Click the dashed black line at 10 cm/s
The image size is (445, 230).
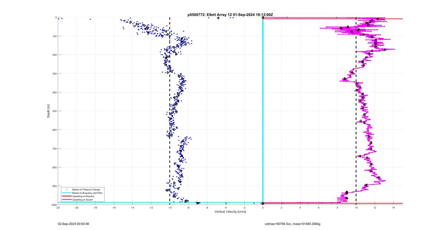coord(356,111)
